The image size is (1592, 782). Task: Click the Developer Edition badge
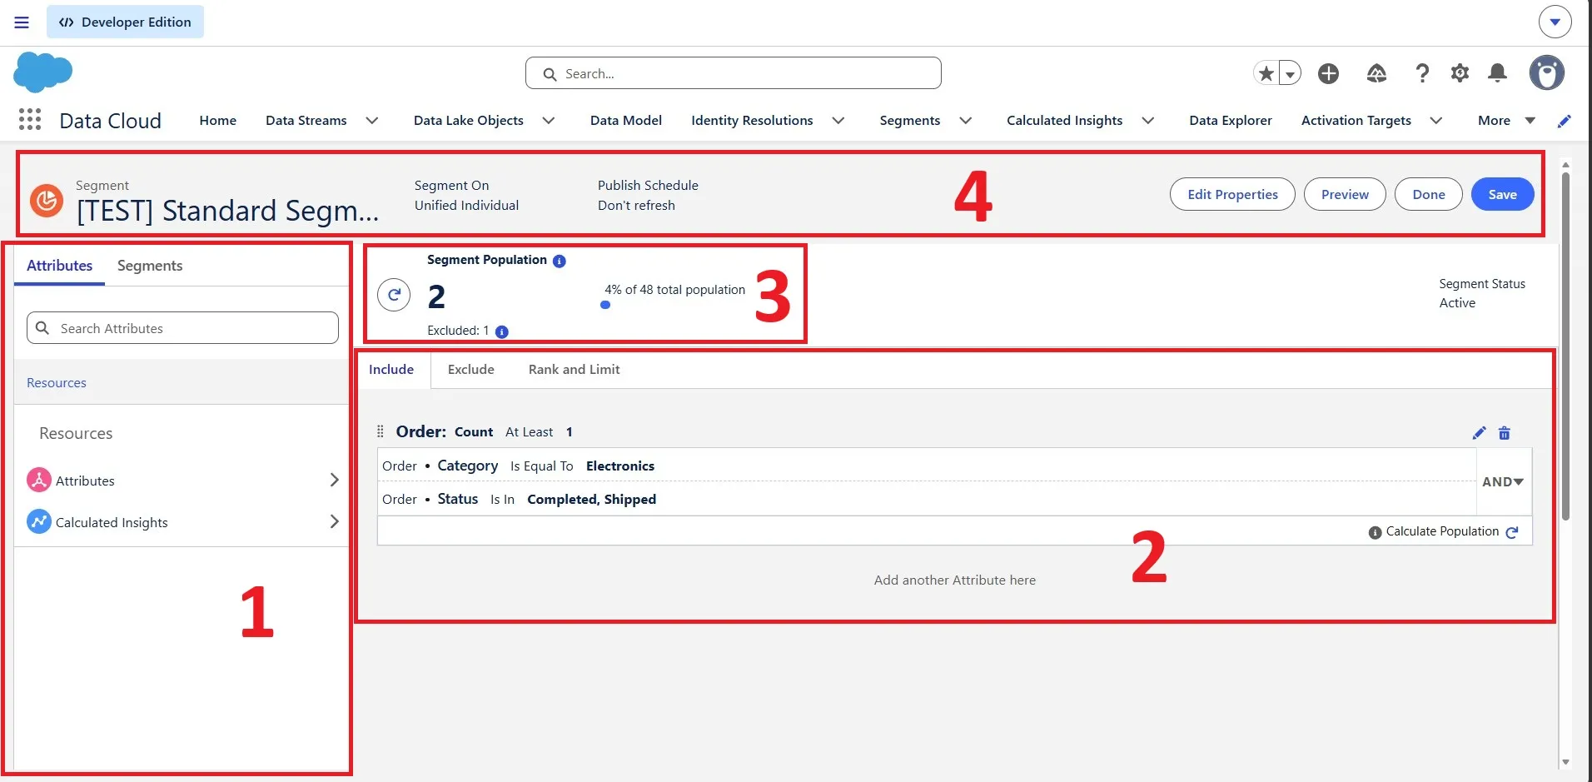click(125, 22)
